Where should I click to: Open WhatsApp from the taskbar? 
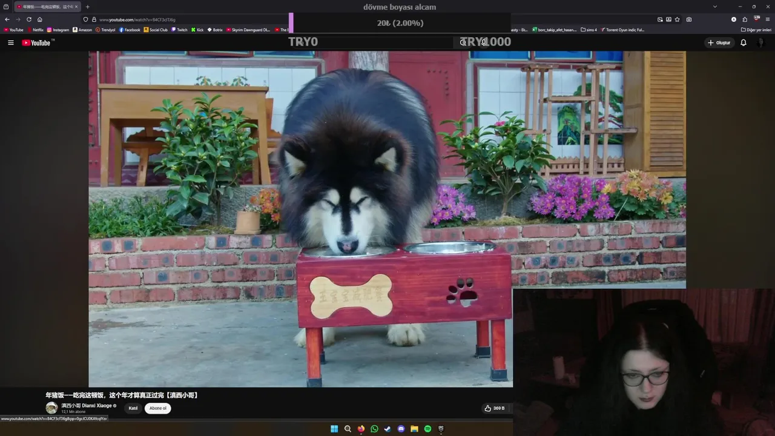pyautogui.click(x=374, y=429)
